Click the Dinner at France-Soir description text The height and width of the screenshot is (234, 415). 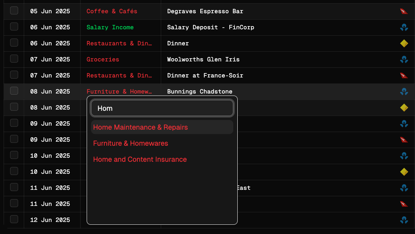pos(205,75)
